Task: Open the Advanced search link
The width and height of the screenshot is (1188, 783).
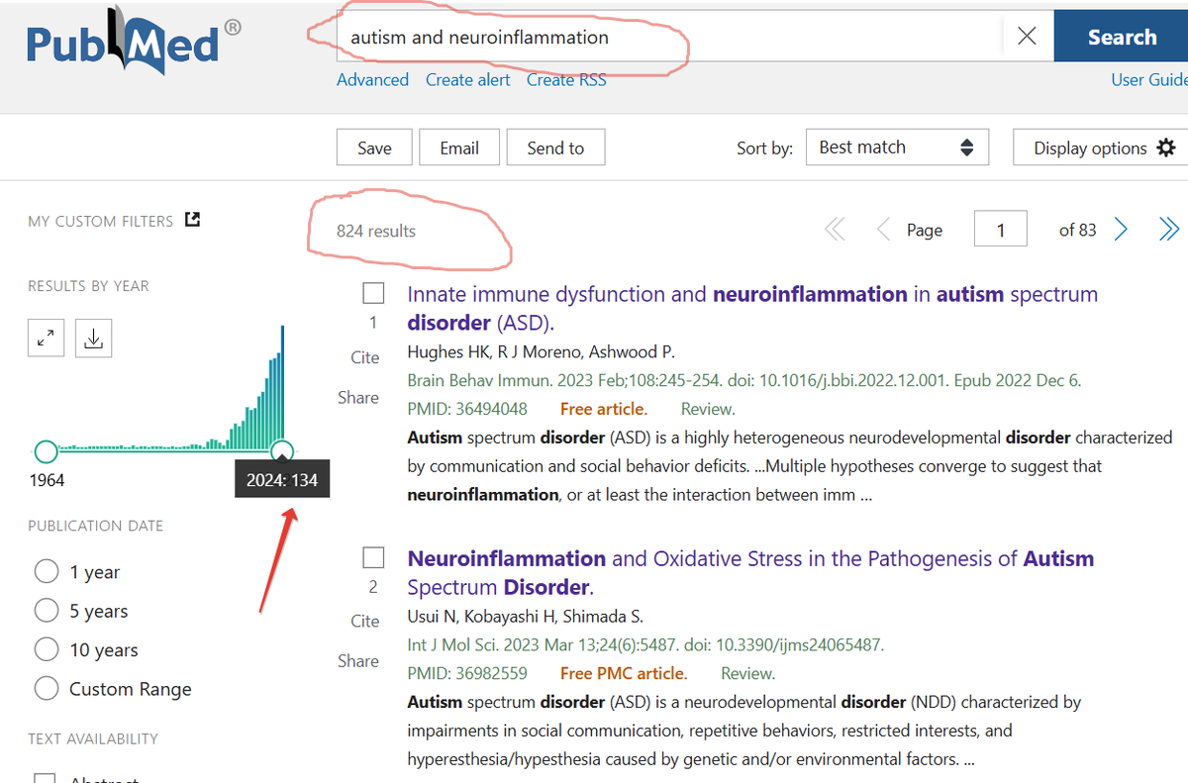Action: pyautogui.click(x=372, y=80)
